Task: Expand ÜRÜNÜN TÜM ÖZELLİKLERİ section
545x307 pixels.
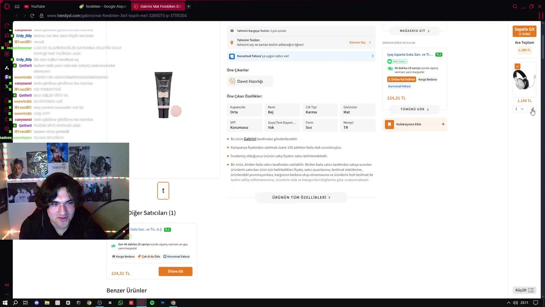Action: (301, 197)
